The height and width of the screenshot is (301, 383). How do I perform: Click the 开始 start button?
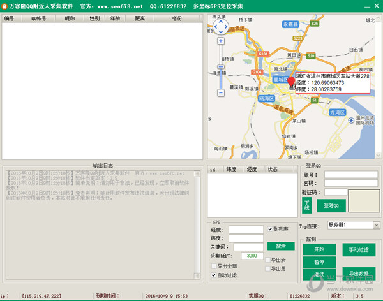tap(320, 249)
